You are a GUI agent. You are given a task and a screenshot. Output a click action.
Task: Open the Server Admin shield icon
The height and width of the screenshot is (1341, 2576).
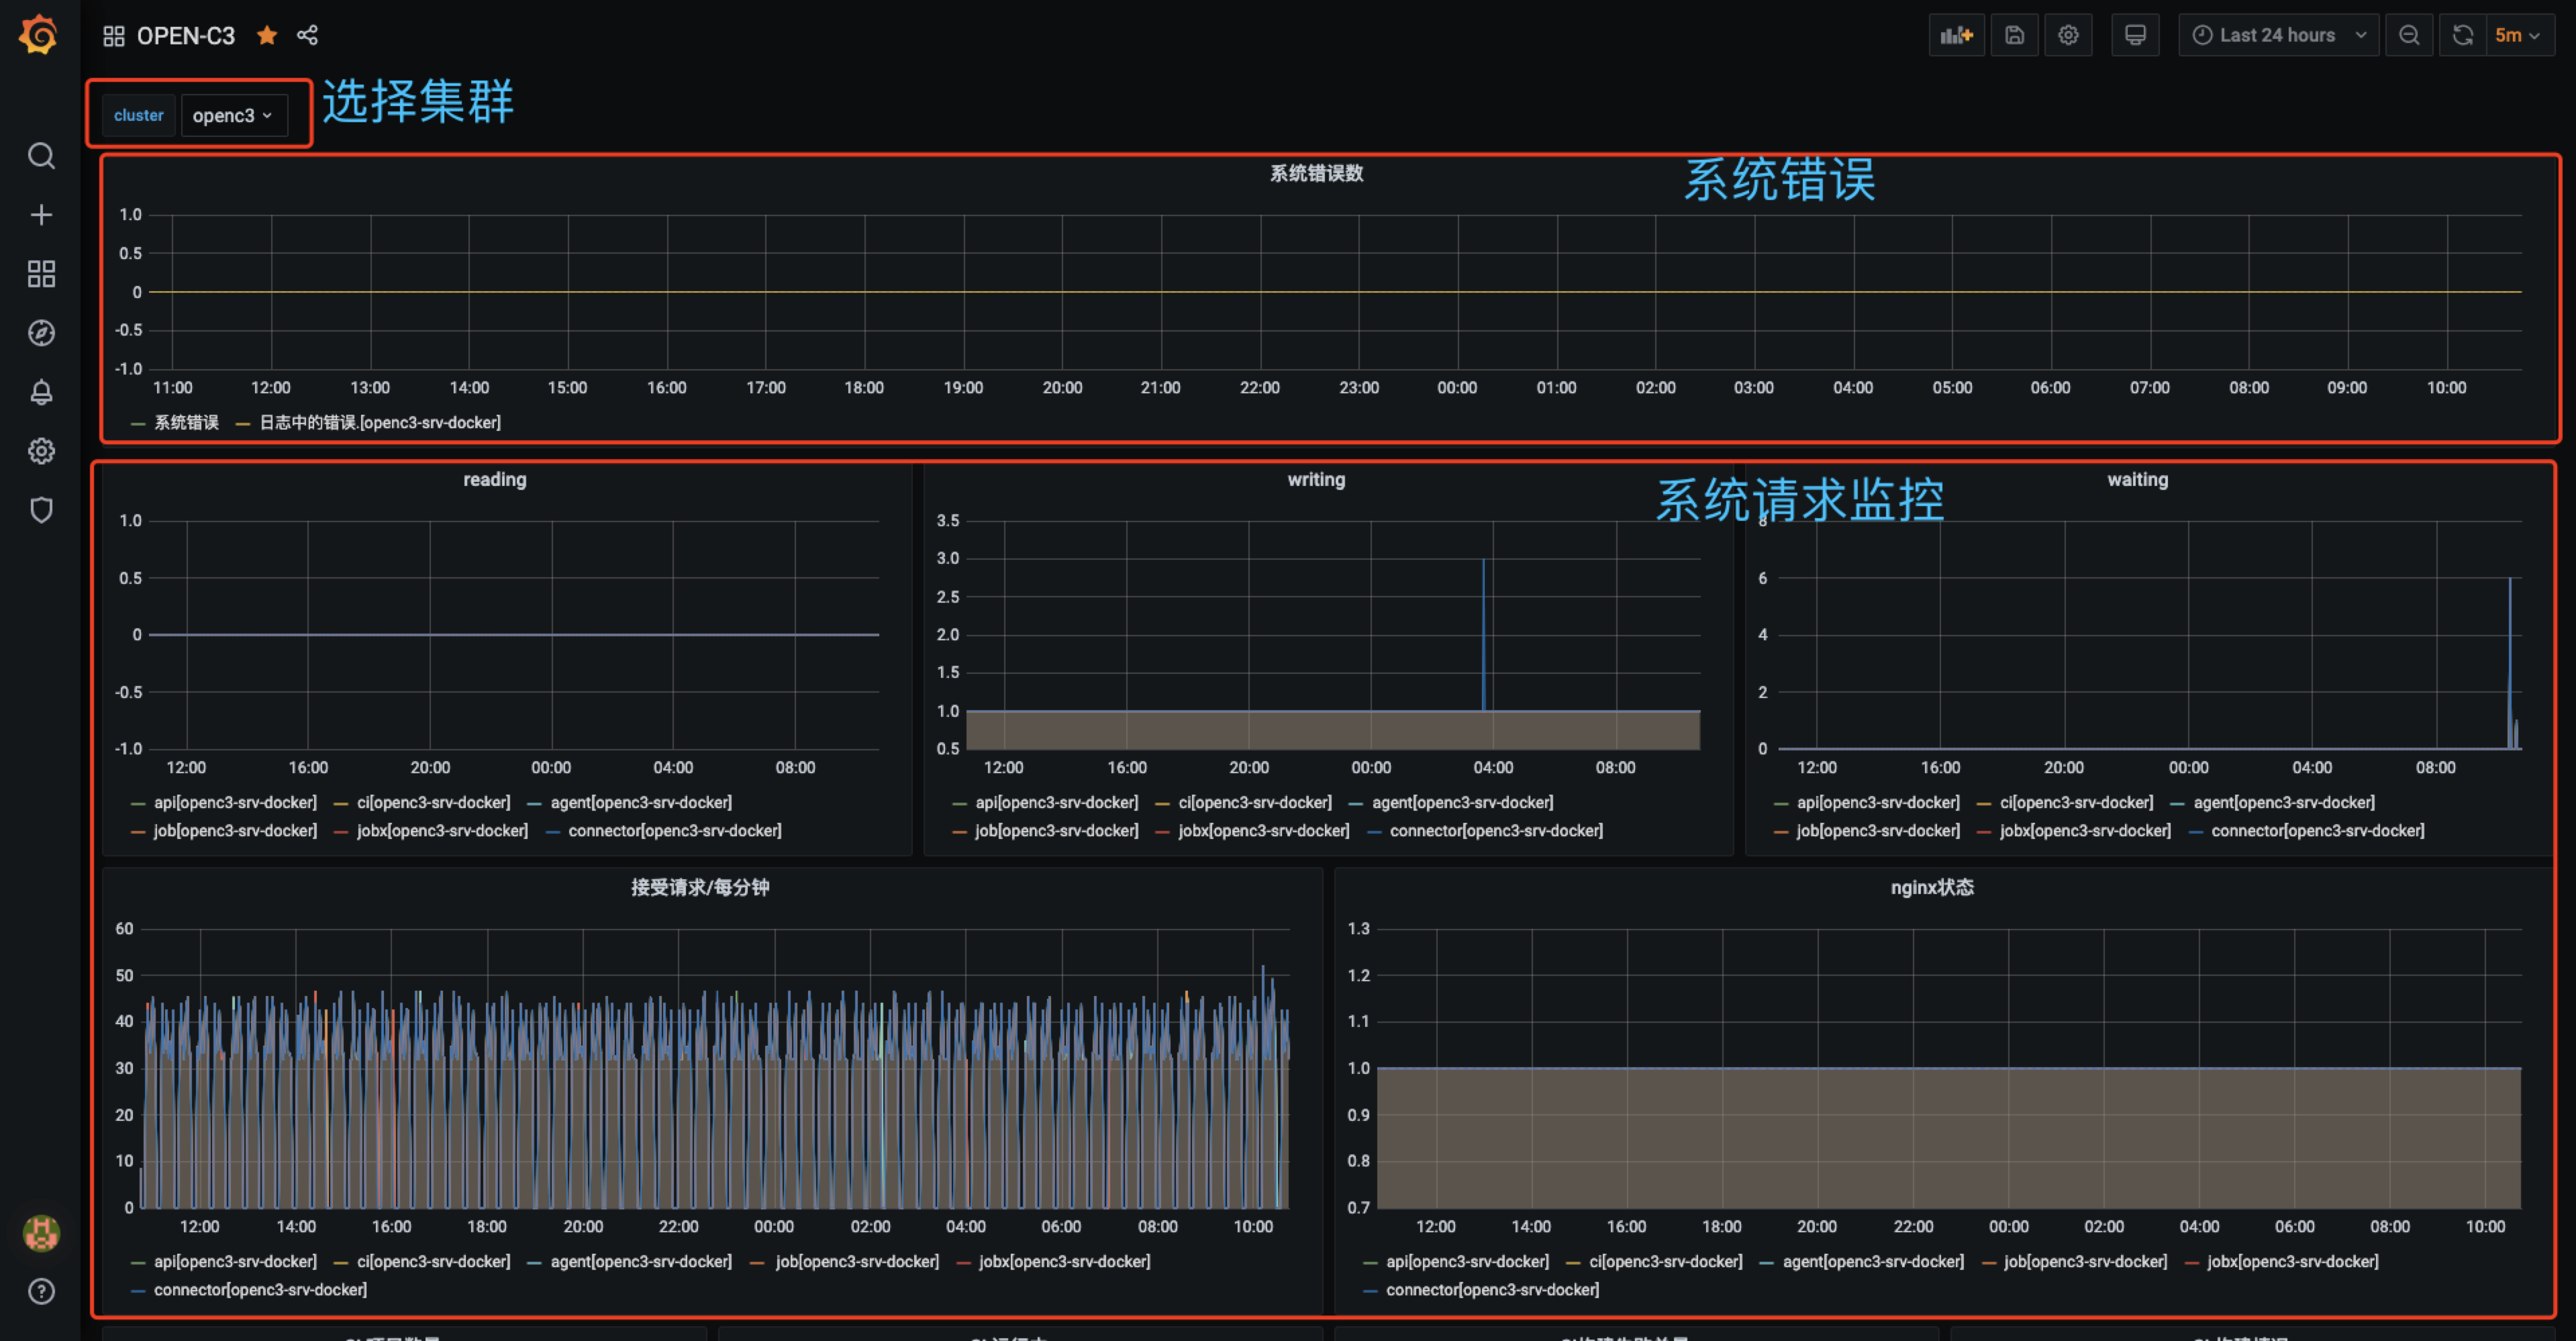pos(41,510)
